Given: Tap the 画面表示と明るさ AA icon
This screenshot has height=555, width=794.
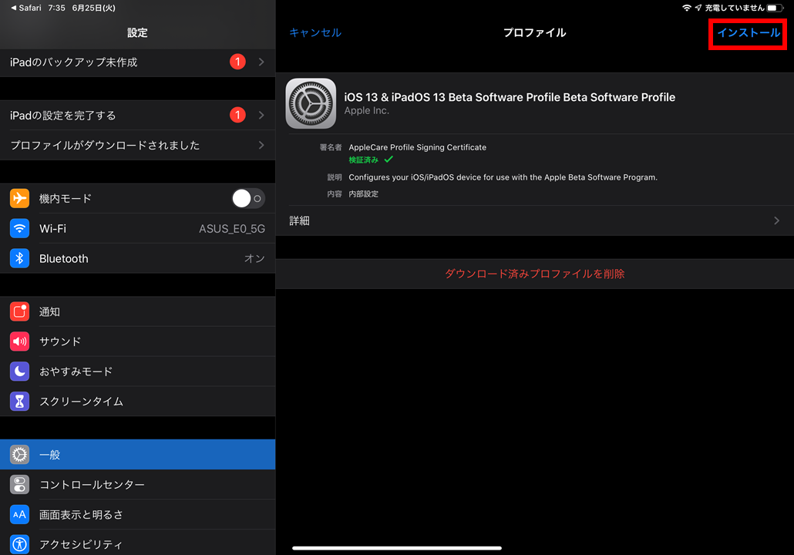Looking at the screenshot, I should click(x=19, y=514).
